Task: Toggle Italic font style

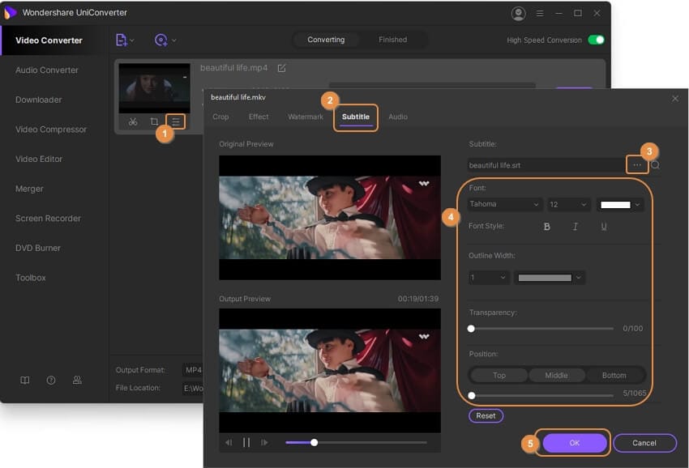Action: point(576,227)
